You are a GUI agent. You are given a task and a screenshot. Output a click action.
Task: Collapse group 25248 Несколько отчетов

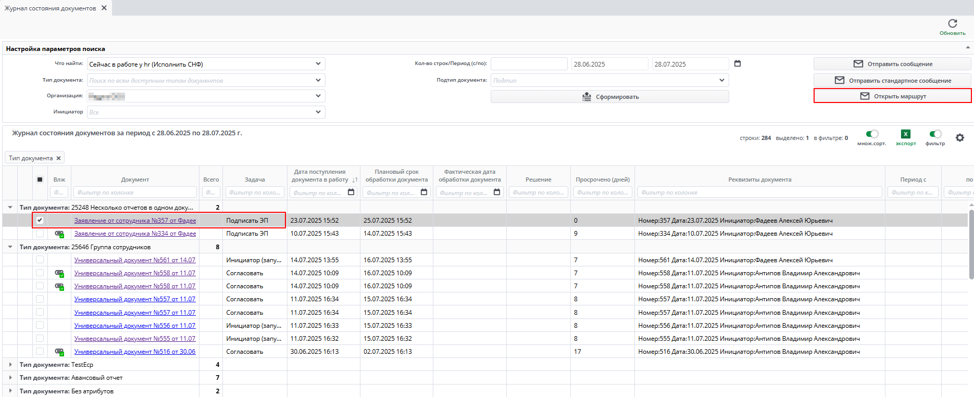tap(10, 207)
